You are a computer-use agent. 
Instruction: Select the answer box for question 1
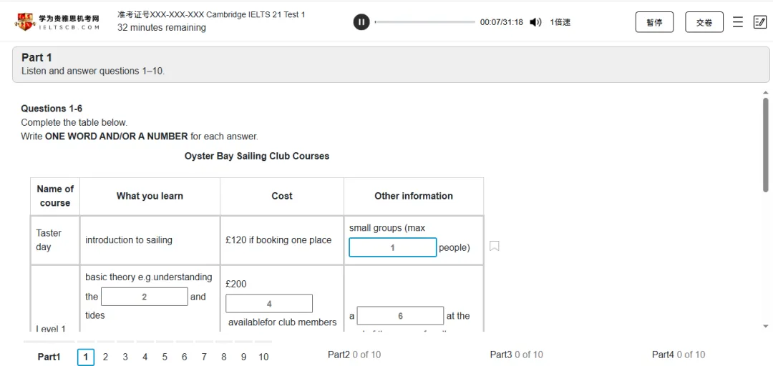(x=392, y=247)
